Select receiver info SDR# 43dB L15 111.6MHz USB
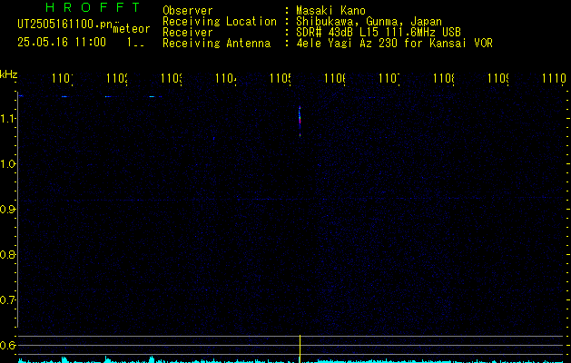This screenshot has height=363, width=571. coord(379,33)
